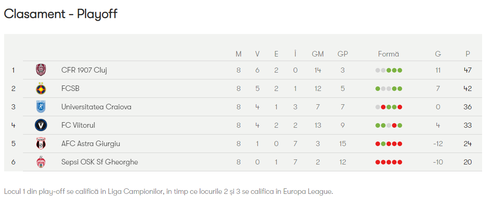Select Sepsi OSK Sf Gheorghe name
The image size is (483, 198).
pyautogui.click(x=99, y=162)
